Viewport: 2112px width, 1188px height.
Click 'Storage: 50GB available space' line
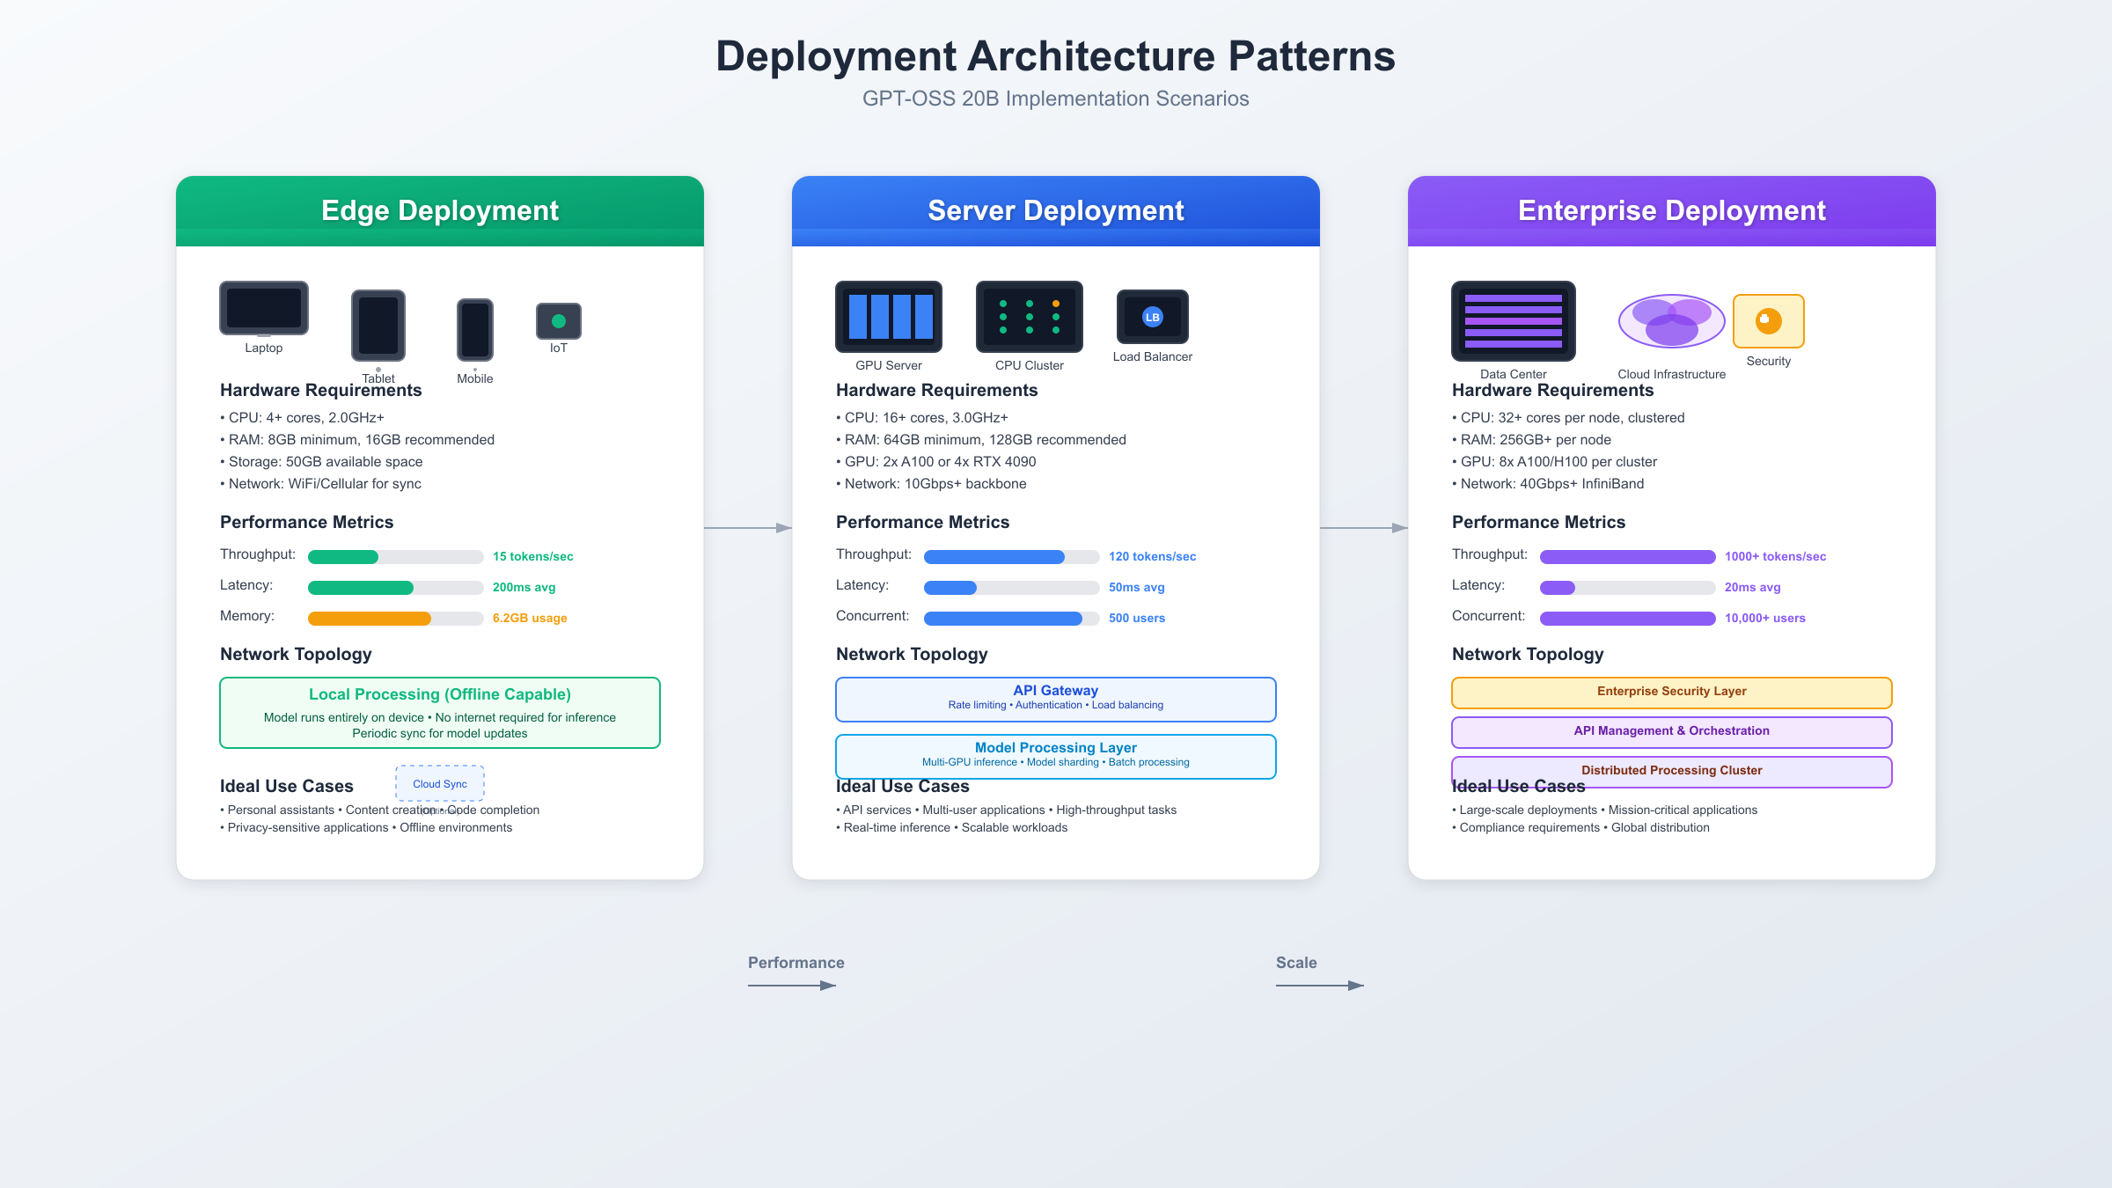[x=321, y=462]
